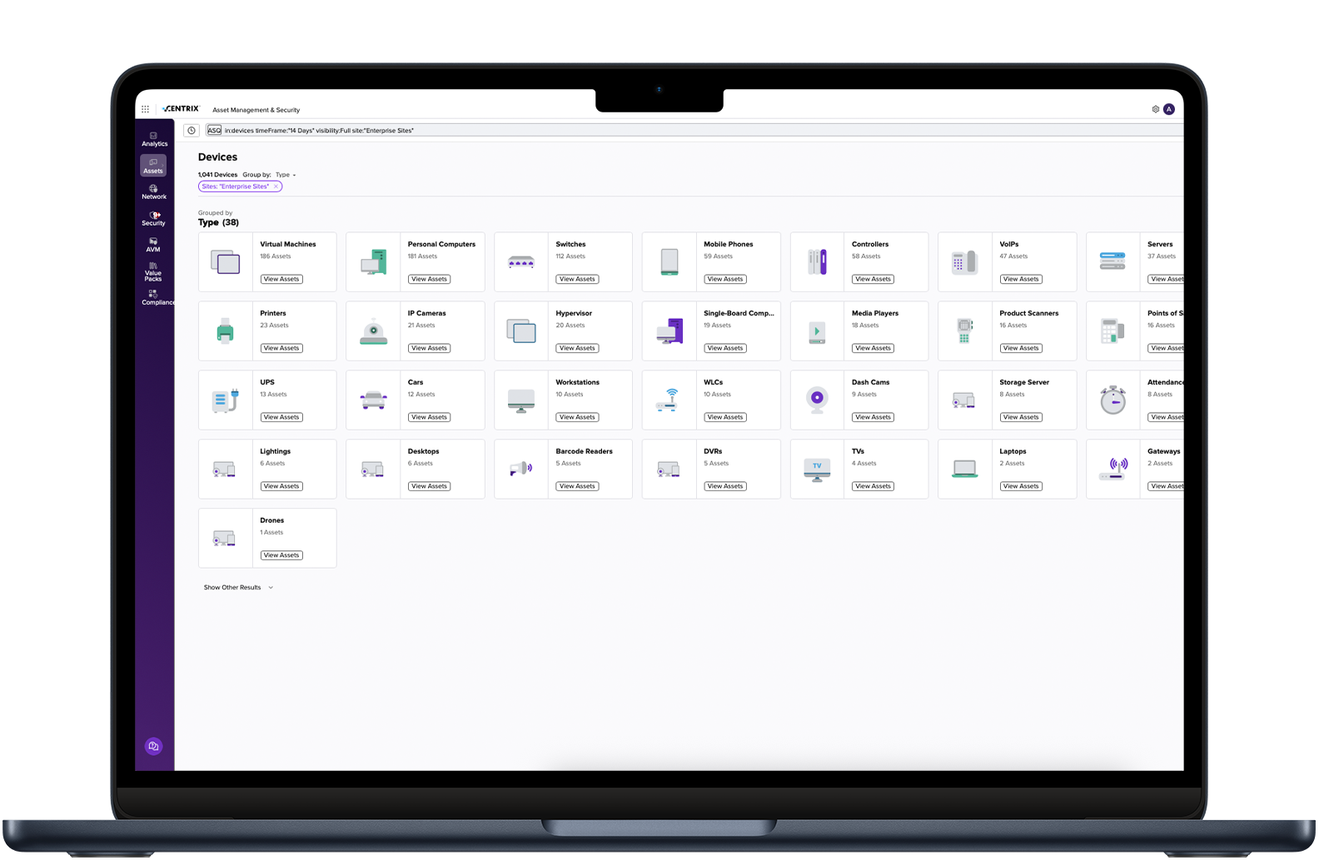Click into the ASQ query search field
Screen dimensions: 1319x860
666,131
